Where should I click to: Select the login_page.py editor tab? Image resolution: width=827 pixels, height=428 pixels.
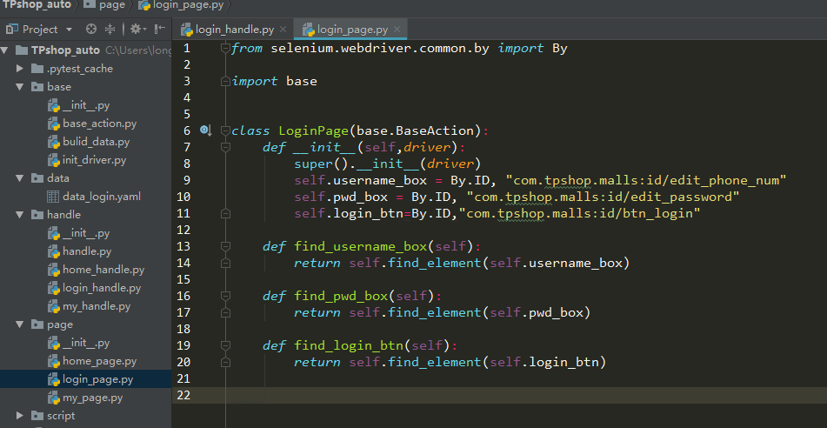pyautogui.click(x=351, y=30)
